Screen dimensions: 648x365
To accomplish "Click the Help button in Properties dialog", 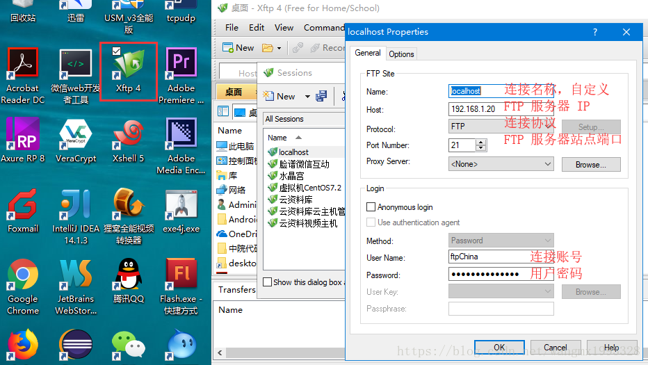I will coord(612,347).
